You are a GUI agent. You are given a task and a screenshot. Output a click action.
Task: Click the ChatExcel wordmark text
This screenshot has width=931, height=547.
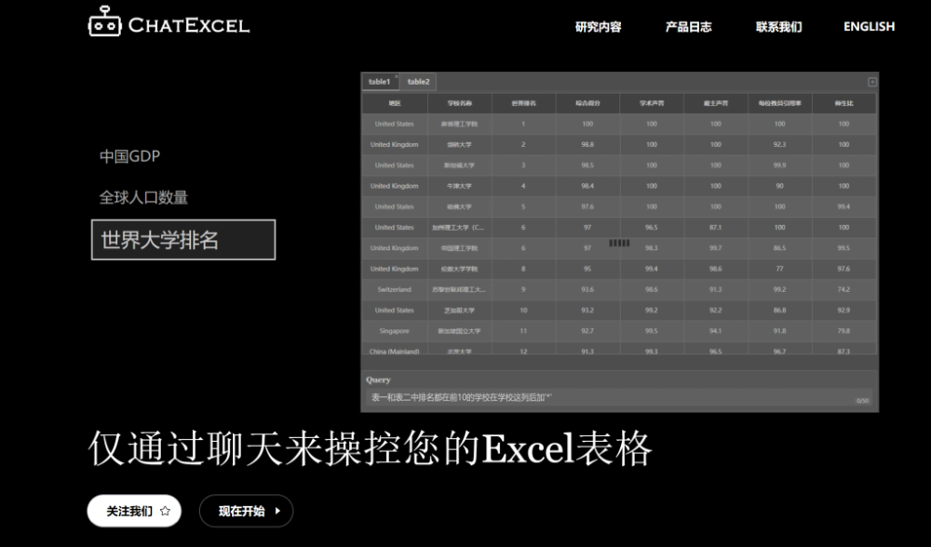coord(189,25)
